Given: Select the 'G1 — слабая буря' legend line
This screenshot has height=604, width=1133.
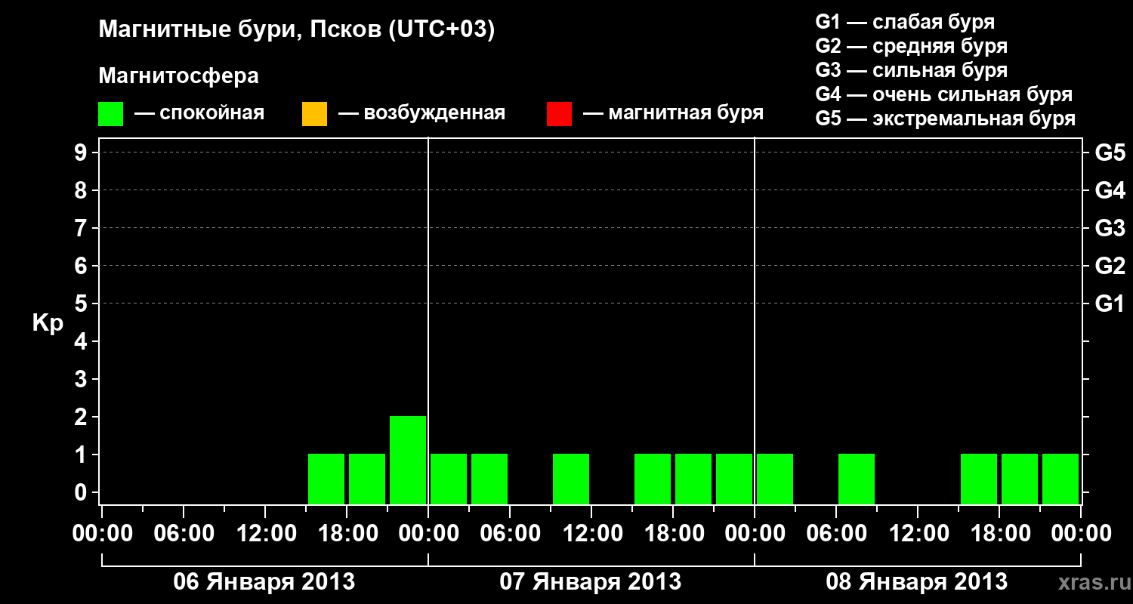Looking at the screenshot, I should tap(905, 22).
